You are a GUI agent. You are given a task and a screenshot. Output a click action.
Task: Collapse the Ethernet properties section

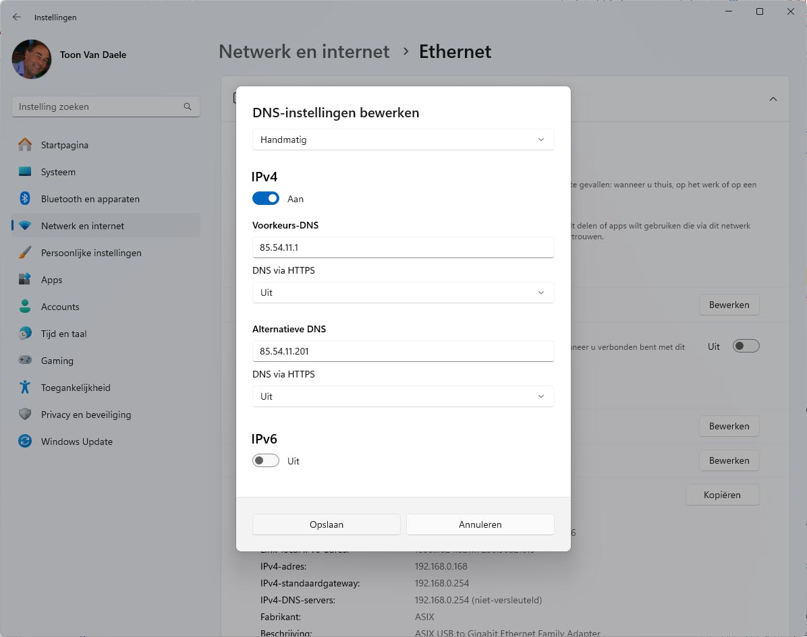coord(773,98)
